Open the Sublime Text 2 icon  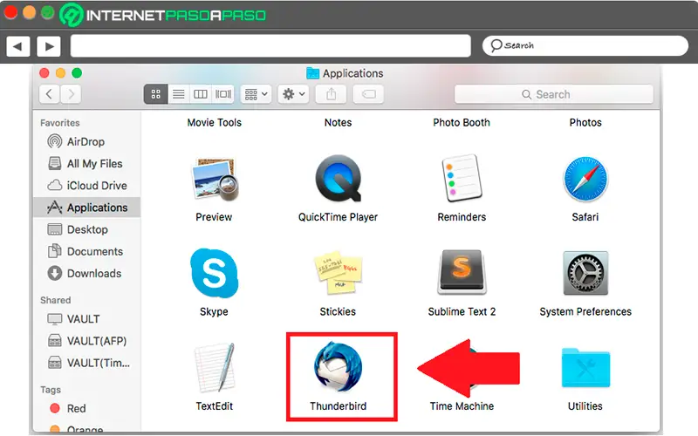click(462, 272)
